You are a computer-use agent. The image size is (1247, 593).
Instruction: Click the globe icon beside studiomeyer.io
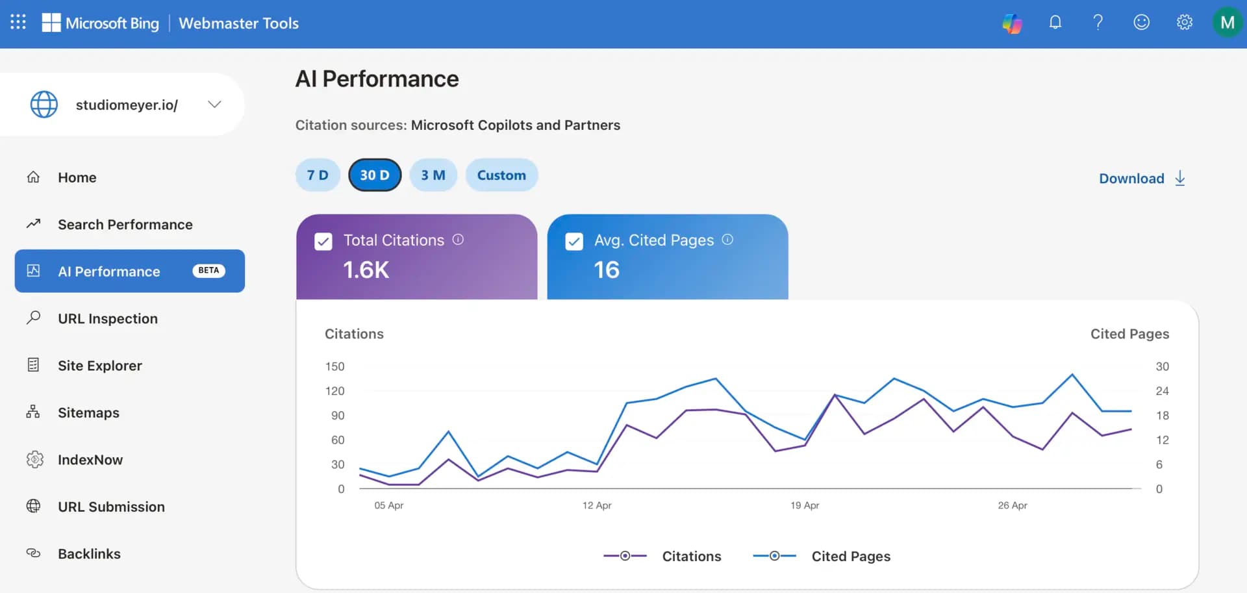pos(44,104)
